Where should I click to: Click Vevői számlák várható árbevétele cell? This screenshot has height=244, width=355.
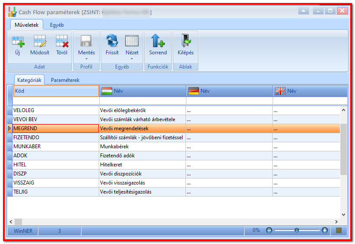pos(142,119)
